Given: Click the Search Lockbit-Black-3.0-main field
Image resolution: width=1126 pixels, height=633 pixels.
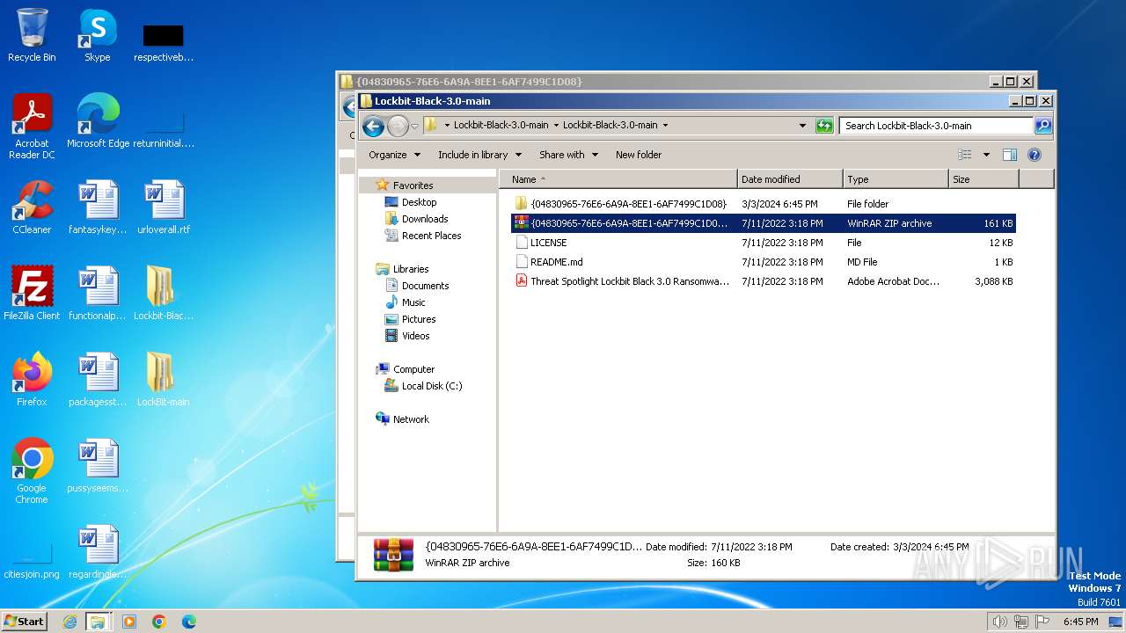Looking at the screenshot, I should point(937,126).
